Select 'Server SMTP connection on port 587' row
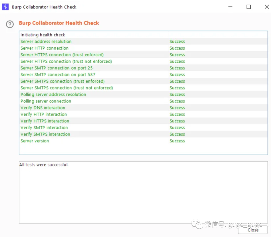Viewport: 271px width, 237px height. pos(143,75)
